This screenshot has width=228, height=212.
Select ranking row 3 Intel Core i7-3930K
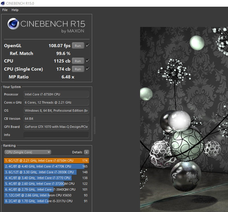46,172
